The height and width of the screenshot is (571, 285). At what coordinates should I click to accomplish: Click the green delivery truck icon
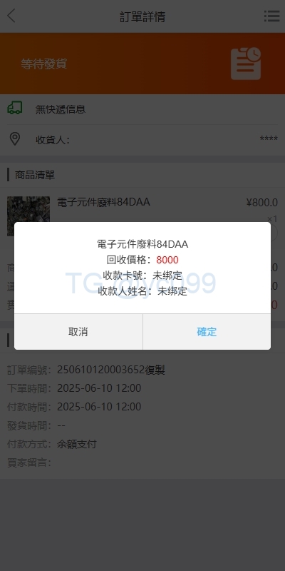[x=14, y=108]
